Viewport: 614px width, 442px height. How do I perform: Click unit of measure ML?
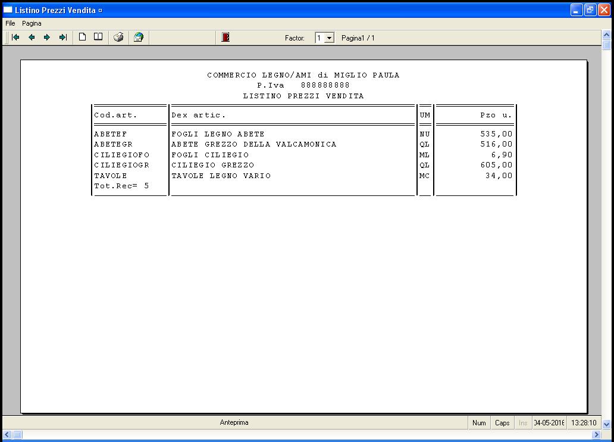[x=425, y=155]
